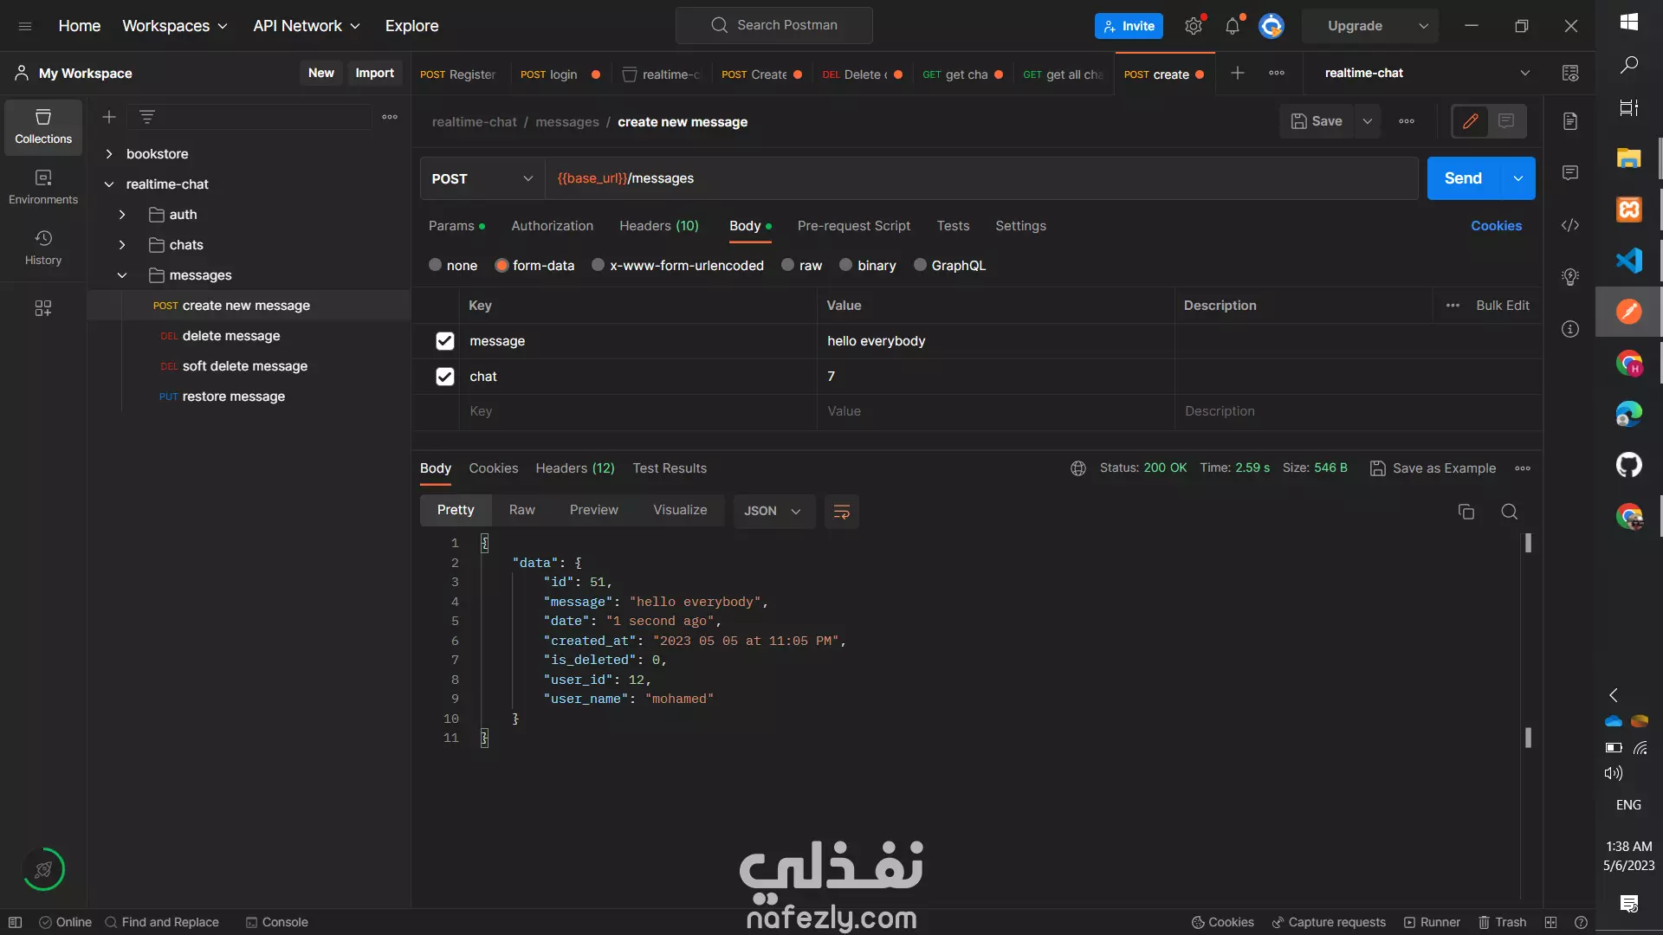Toggle line wrap icon in response toolbar
1663x935 pixels.
tap(842, 512)
